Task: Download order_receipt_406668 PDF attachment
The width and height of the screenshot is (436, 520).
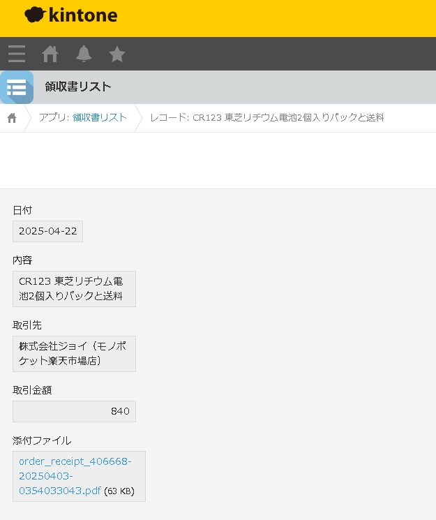Action: (75, 476)
